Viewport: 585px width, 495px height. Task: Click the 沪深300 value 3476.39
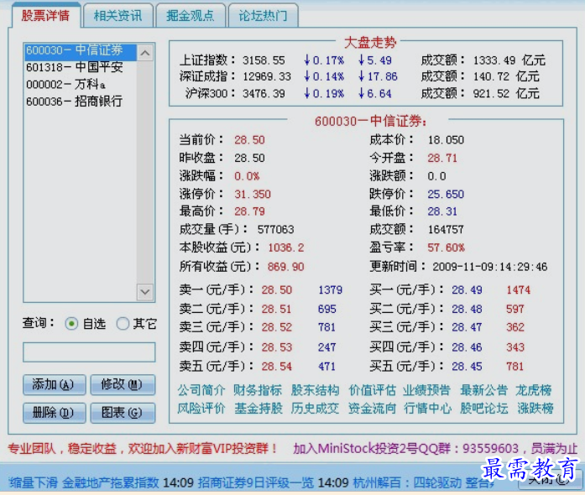(264, 93)
